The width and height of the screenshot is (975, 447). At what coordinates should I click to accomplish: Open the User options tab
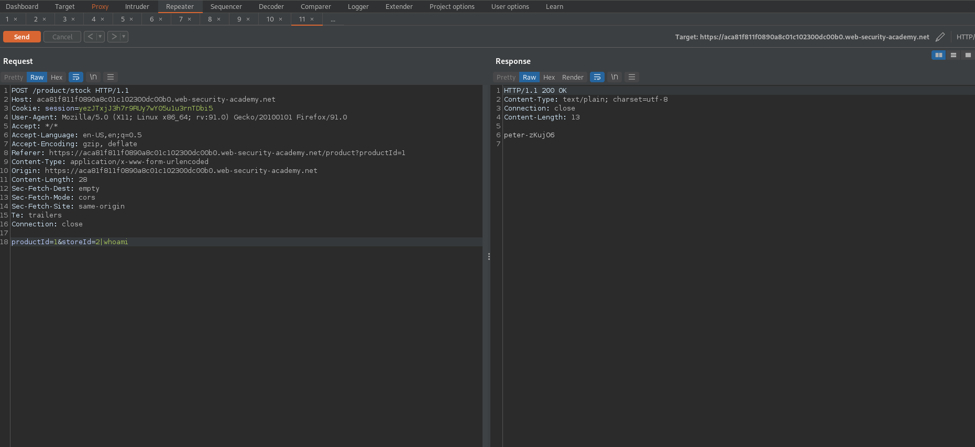tap(510, 6)
